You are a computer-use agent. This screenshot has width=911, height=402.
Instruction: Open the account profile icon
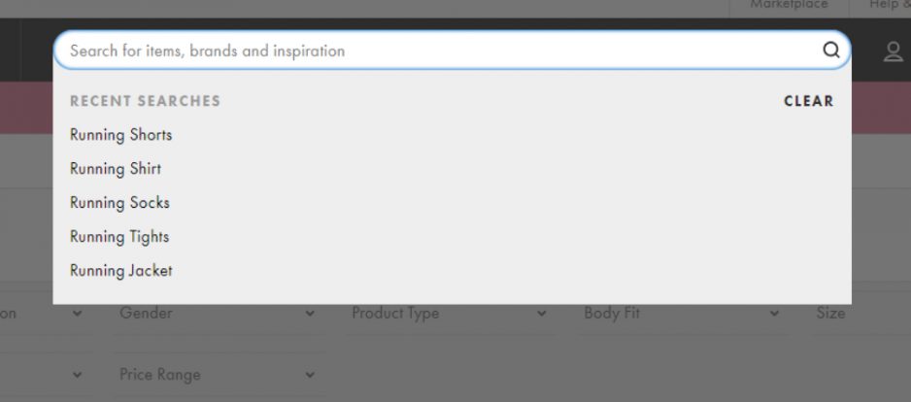click(x=893, y=51)
